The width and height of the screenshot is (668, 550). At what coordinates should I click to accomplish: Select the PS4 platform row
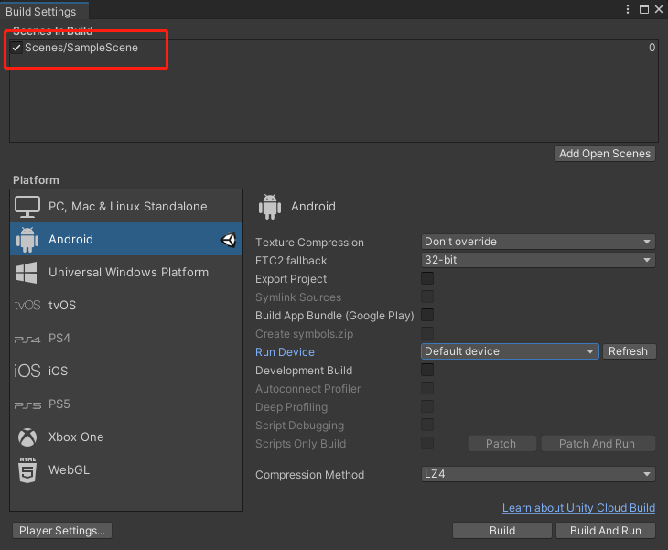[x=126, y=339]
